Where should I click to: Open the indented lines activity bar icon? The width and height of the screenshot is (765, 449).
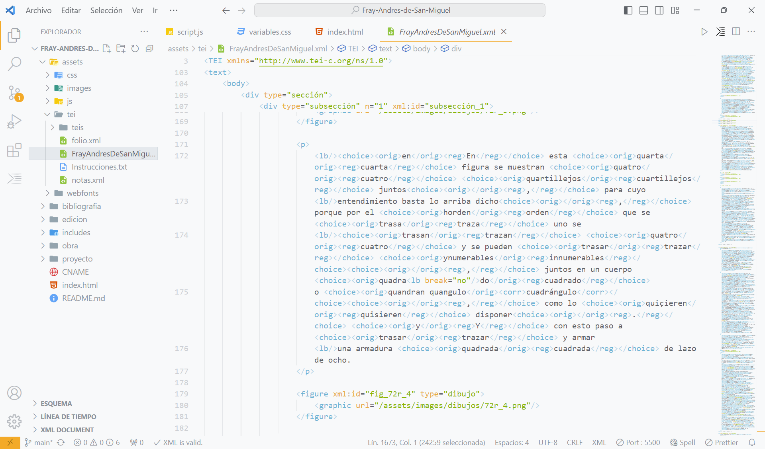pyautogui.click(x=14, y=179)
